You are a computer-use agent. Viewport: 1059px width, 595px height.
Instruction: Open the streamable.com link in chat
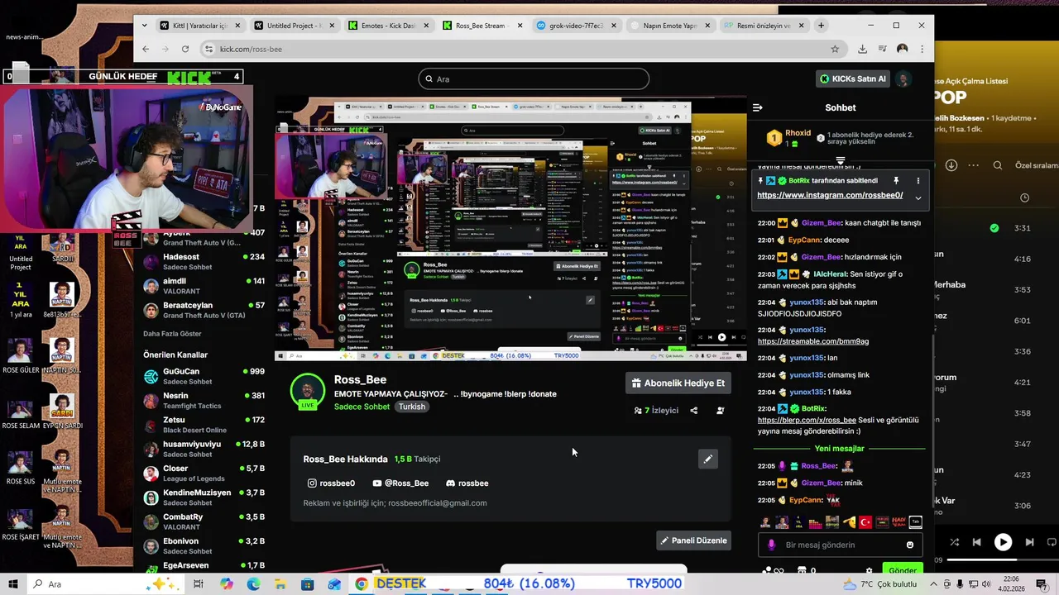pos(813,341)
